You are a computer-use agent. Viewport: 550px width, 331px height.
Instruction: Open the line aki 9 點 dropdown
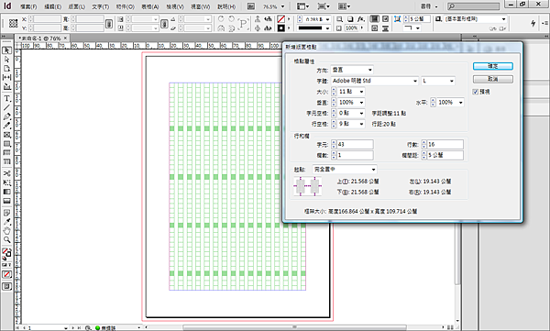coord(351,124)
